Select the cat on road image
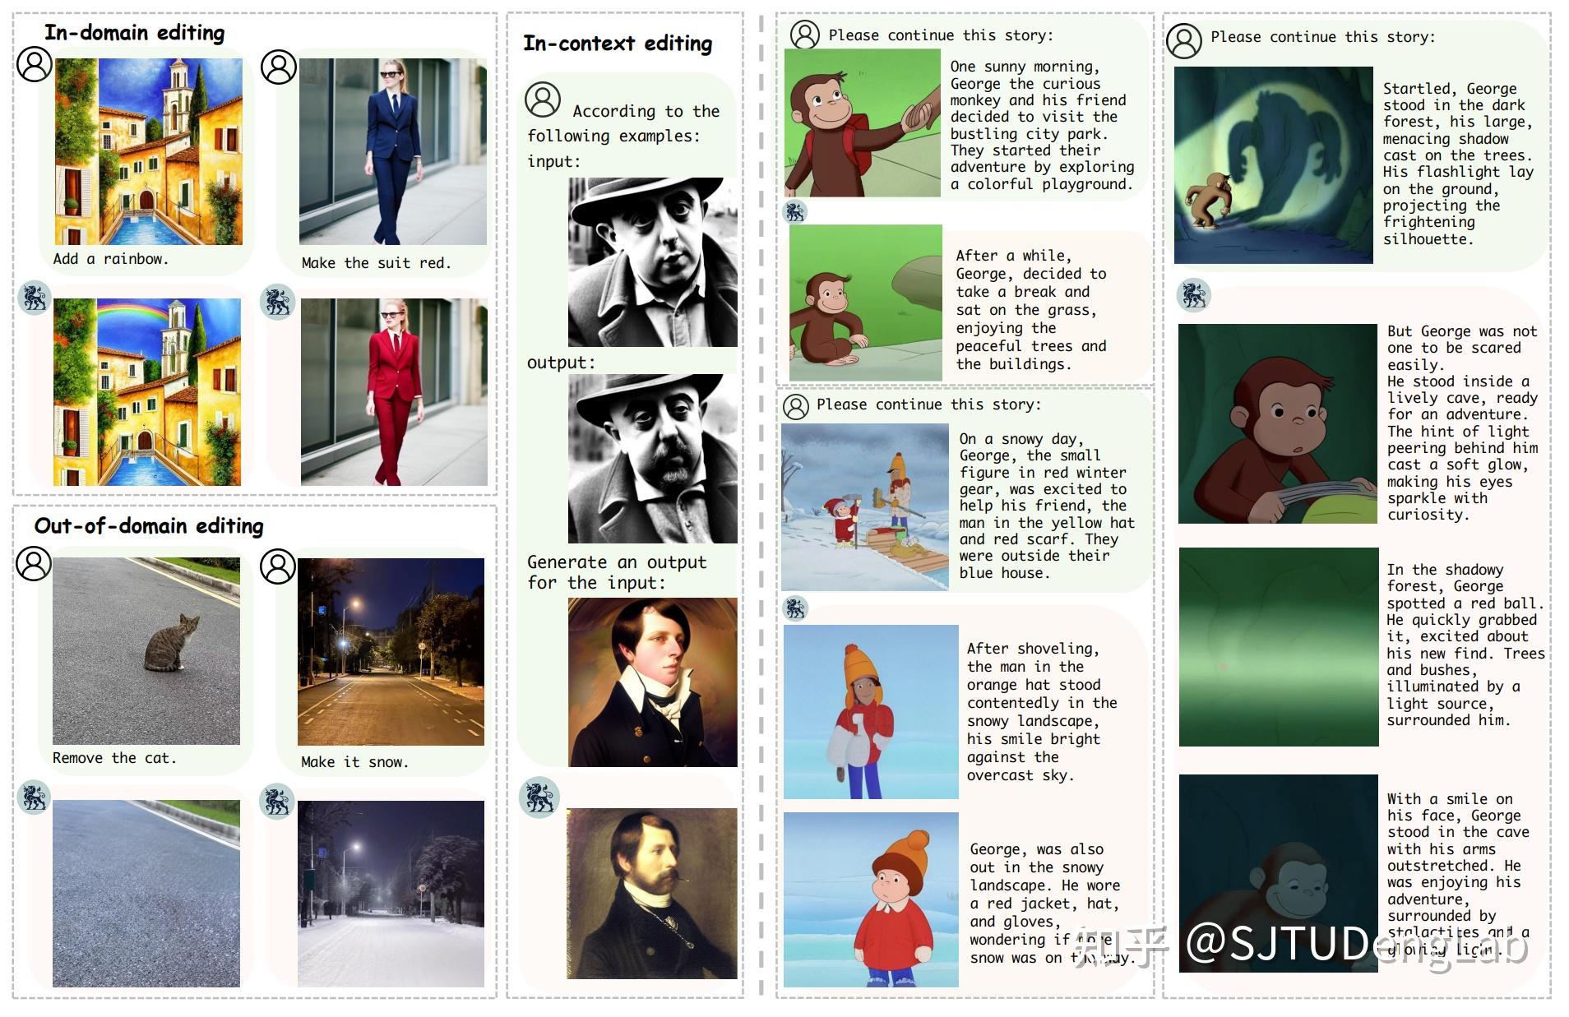 click(146, 651)
